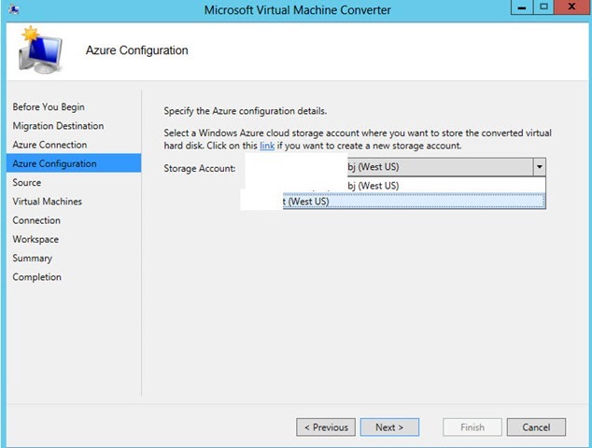Go to the Source step
592x448 pixels.
(x=27, y=182)
